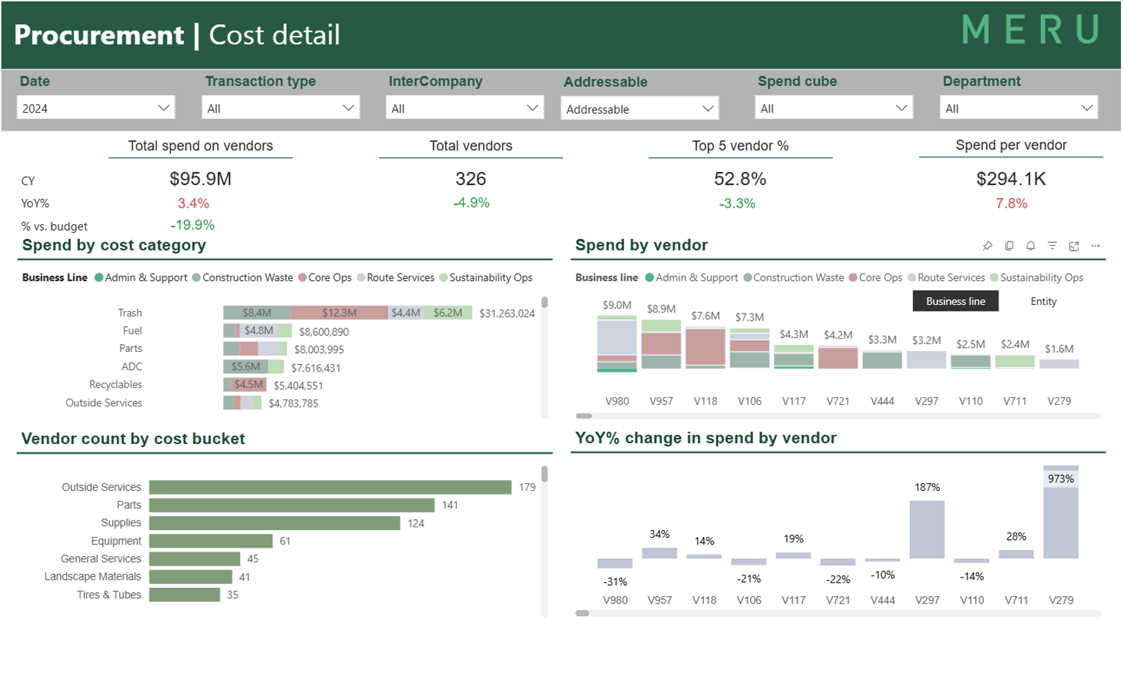
Task: Click the Construction Waste legend color dot
Action: pyautogui.click(x=196, y=277)
